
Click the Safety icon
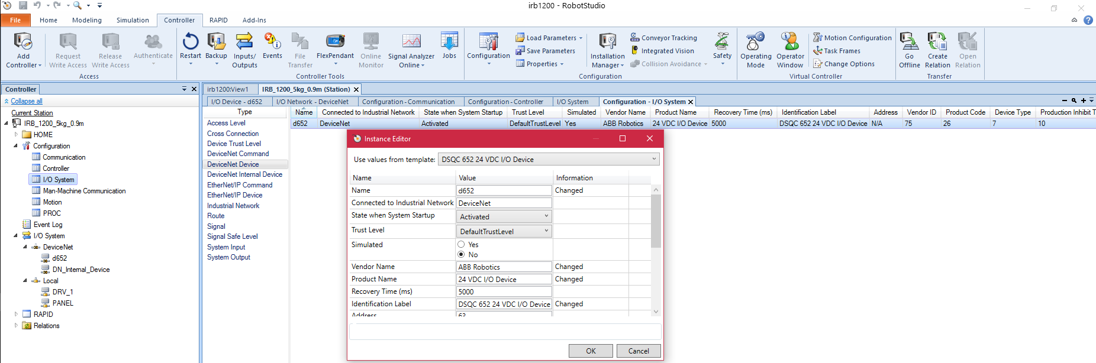722,42
